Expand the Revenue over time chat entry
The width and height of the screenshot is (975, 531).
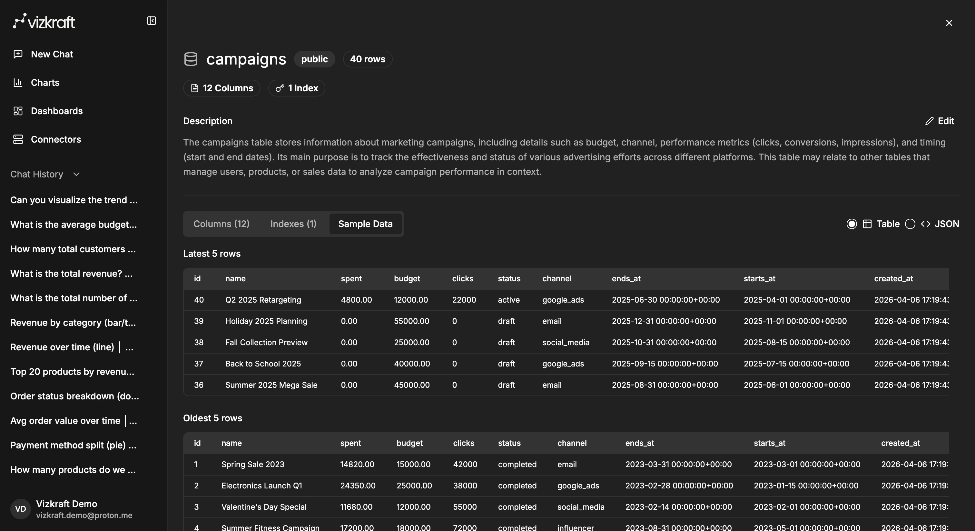pos(72,347)
